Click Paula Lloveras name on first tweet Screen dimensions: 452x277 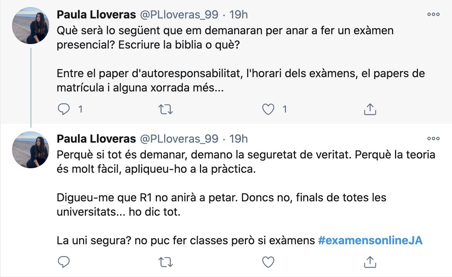96,15
